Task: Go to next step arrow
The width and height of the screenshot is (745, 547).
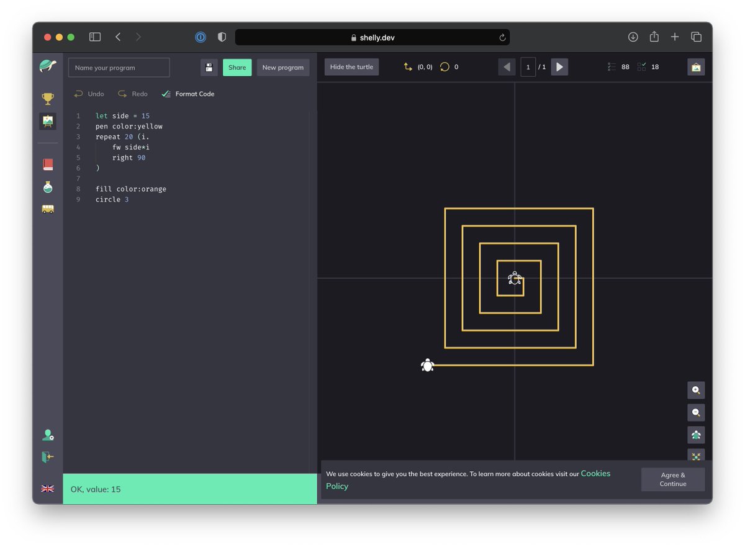Action: [x=559, y=67]
